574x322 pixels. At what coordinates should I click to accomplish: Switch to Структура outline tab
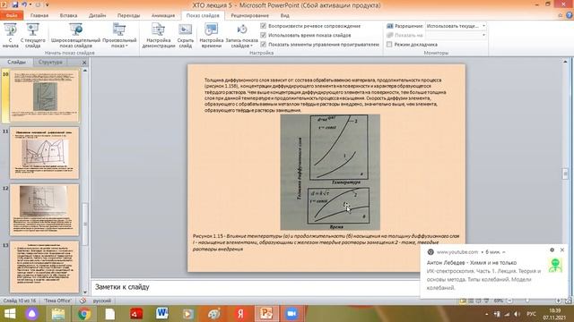[x=50, y=62]
